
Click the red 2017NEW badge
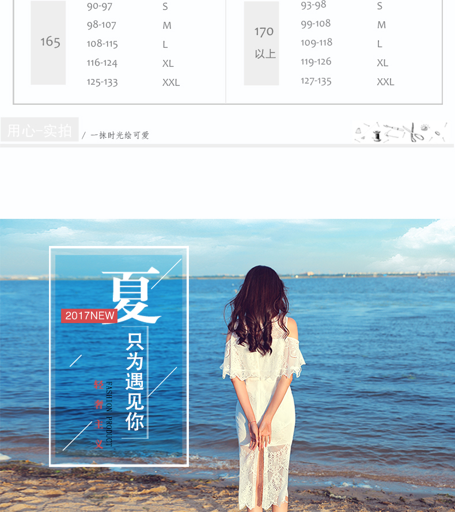click(x=89, y=316)
